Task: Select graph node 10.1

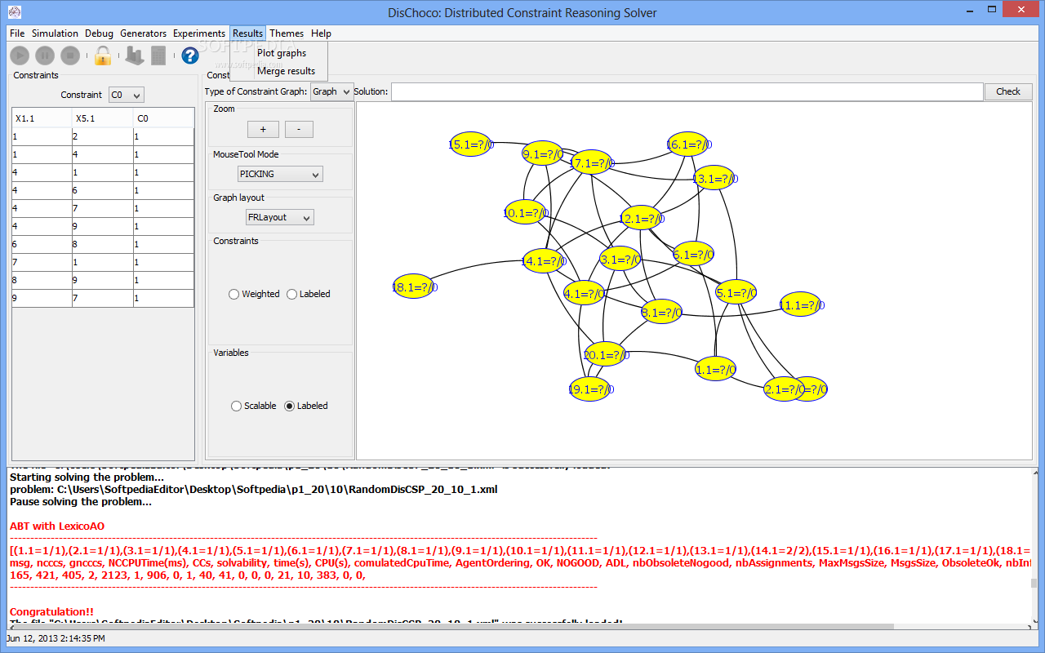Action: (525, 213)
